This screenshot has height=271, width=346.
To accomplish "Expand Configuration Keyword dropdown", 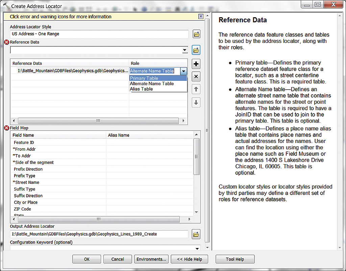I will [197, 248].
